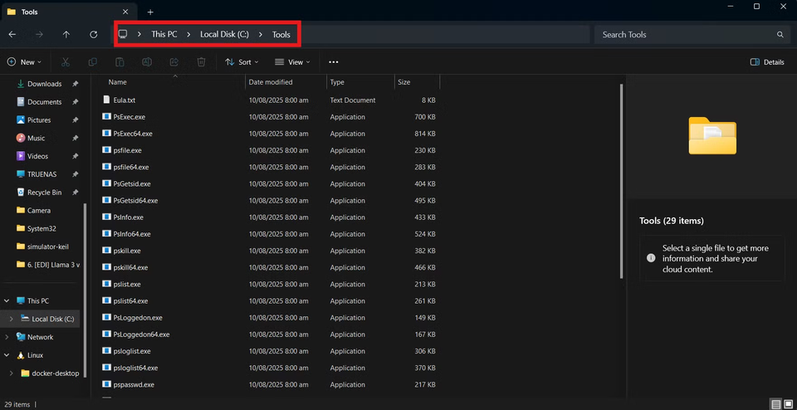
Task: Switch to large thumbnails view in status bar
Action: click(787, 404)
